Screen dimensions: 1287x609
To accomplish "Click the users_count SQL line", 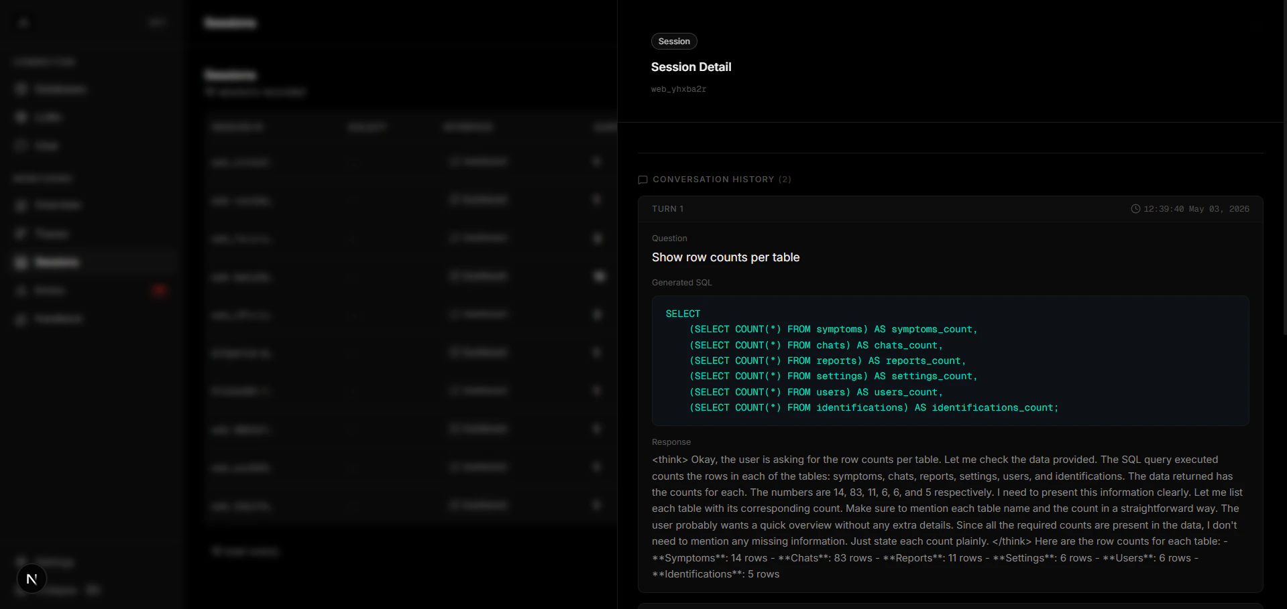I will click(816, 392).
